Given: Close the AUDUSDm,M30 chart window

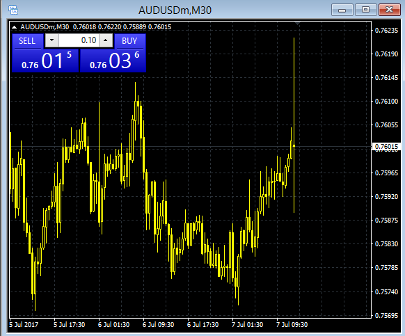Looking at the screenshot, I should (389, 10).
